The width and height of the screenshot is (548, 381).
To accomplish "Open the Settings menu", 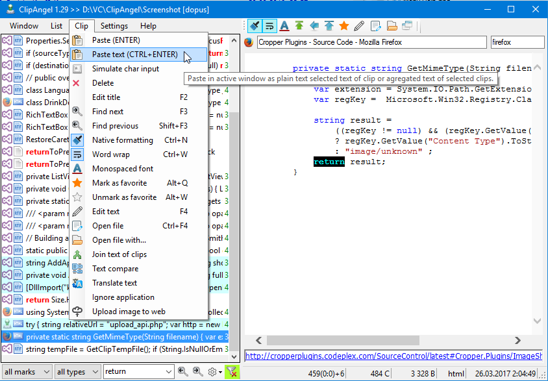I will tap(114, 26).
